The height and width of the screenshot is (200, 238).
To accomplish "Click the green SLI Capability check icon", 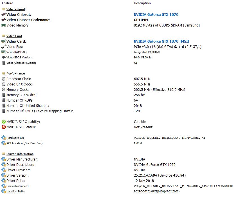I will (3, 122).
